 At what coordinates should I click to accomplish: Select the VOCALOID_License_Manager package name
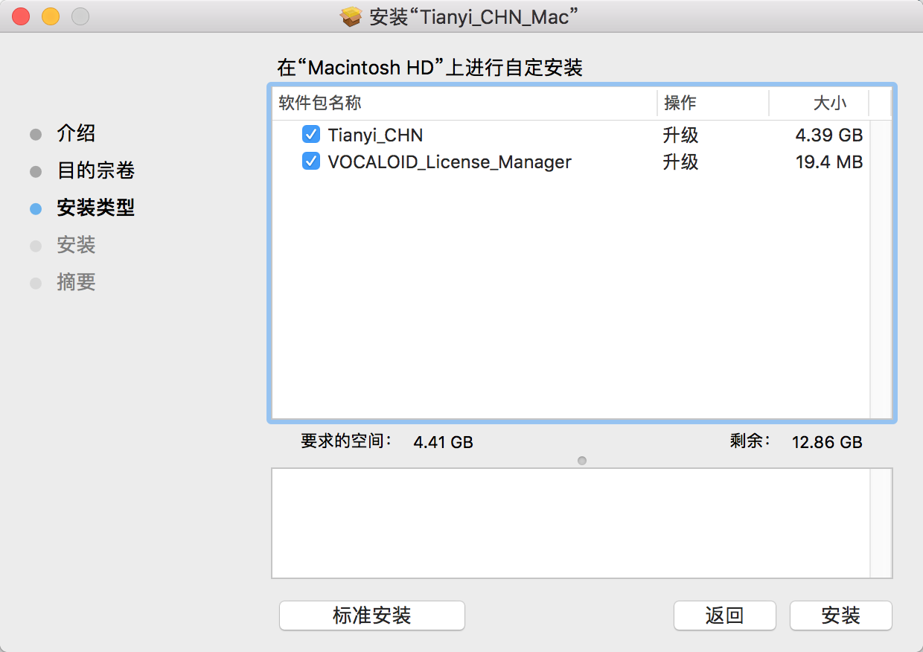(x=450, y=162)
